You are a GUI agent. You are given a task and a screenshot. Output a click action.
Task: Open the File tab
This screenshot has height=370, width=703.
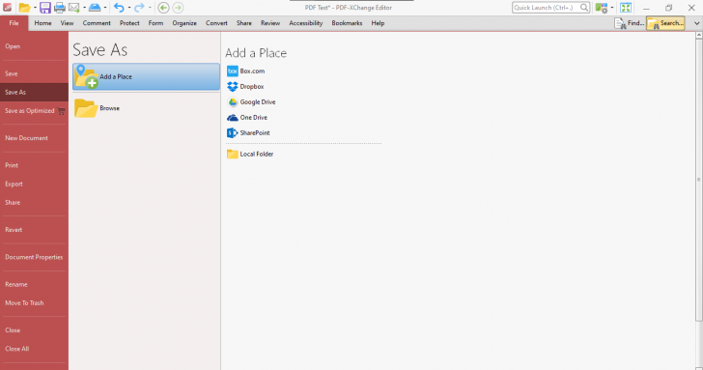tap(14, 23)
